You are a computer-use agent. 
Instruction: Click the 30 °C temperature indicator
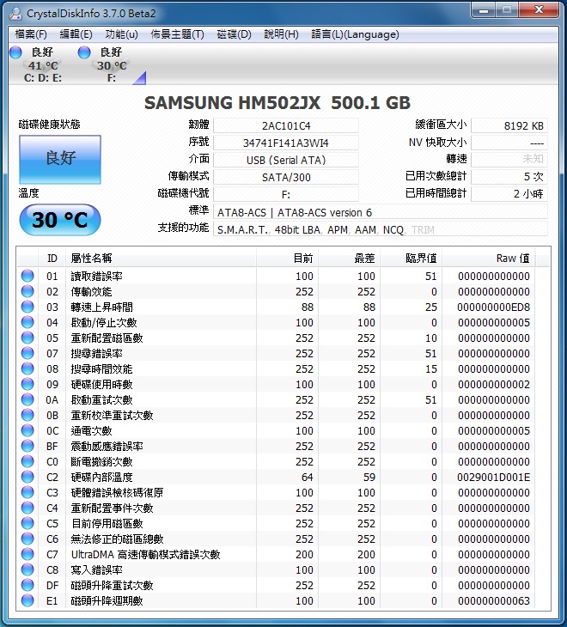click(x=60, y=220)
